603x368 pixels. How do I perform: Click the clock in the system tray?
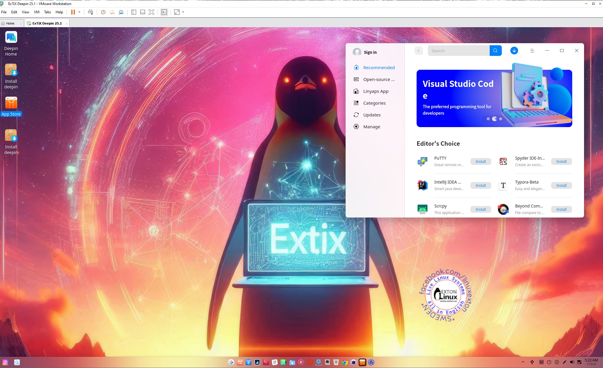click(x=591, y=362)
